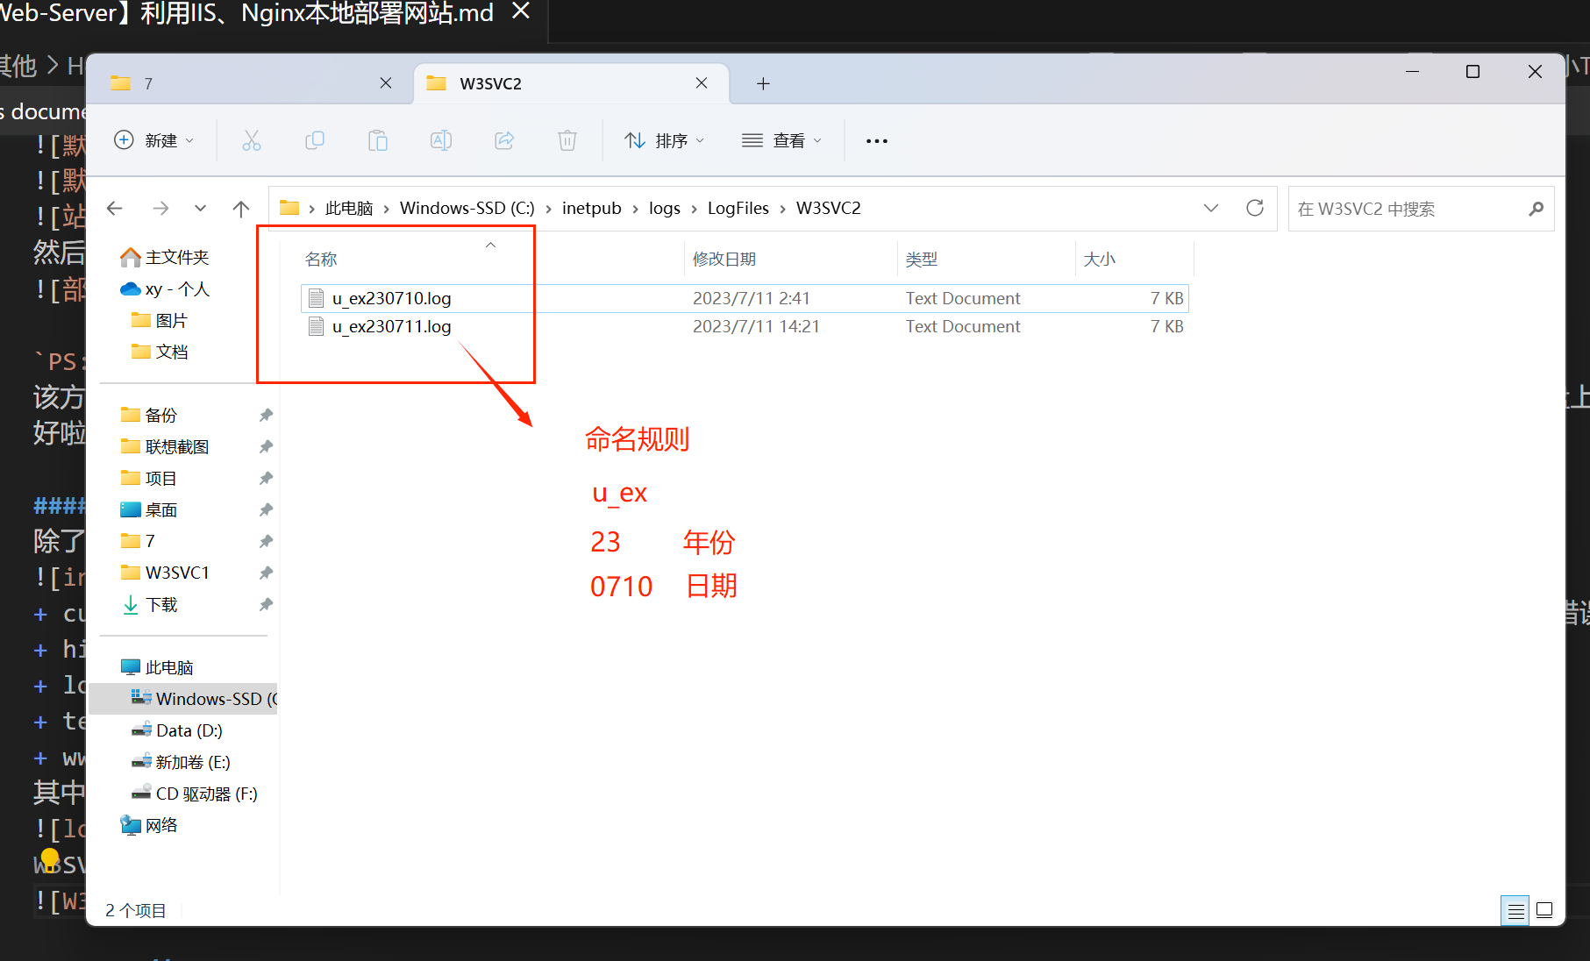This screenshot has height=961, width=1590.
Task: Unpin the 下载 folder pin icon
Action: coord(266,604)
